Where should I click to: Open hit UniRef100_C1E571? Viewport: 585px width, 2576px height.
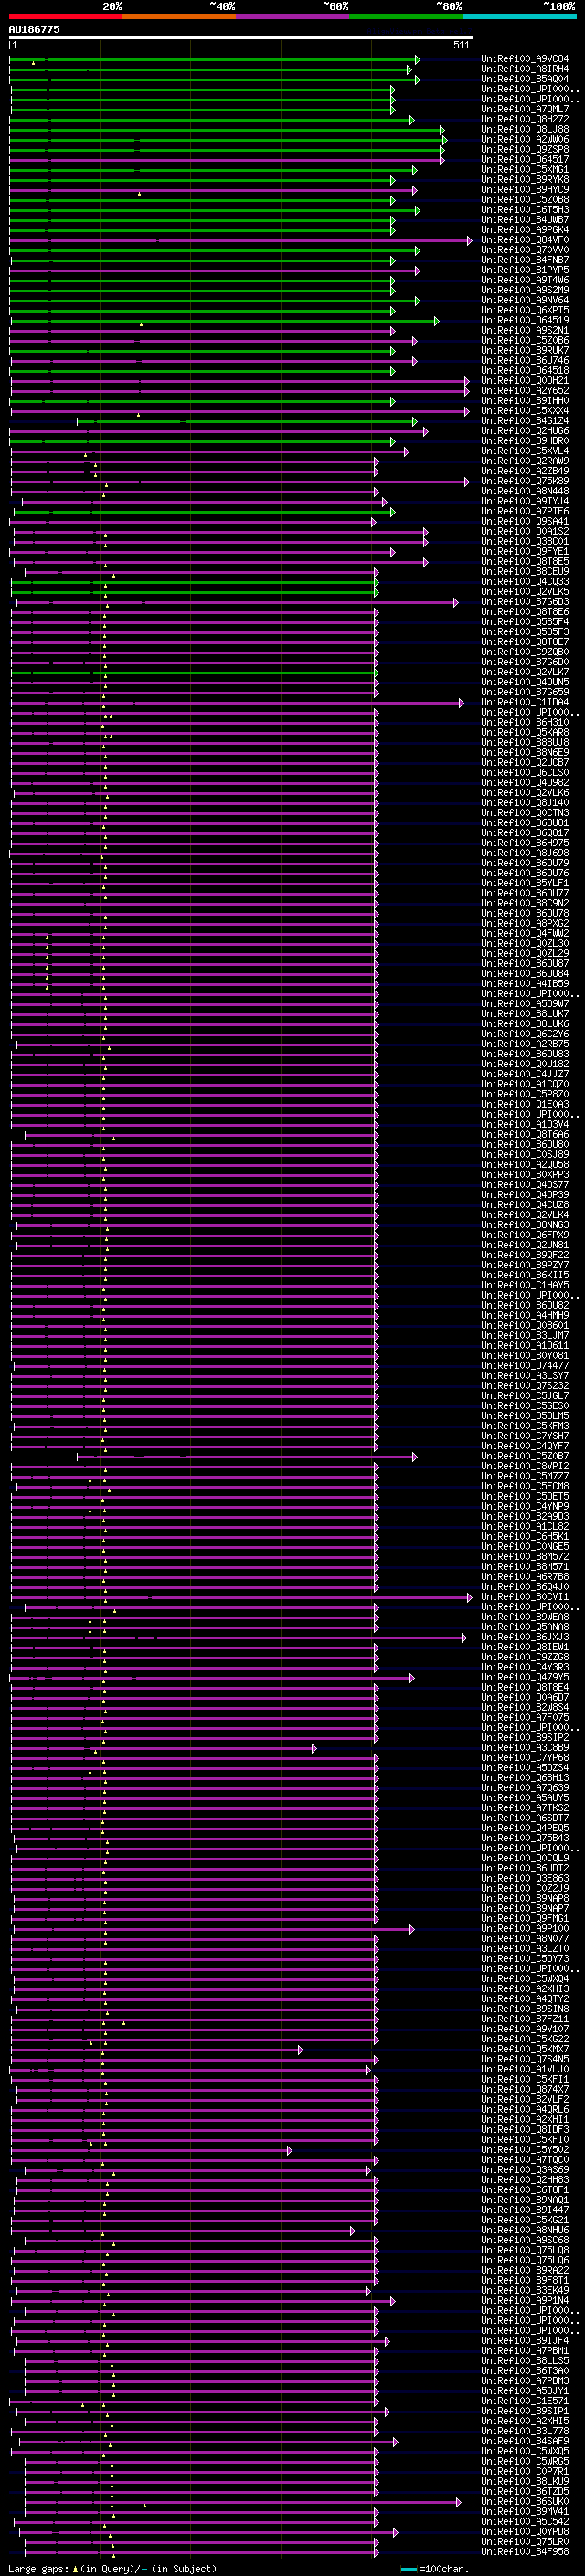(x=525, y=2401)
